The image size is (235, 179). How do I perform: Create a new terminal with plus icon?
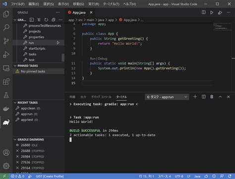pyautogui.click(x=195, y=97)
